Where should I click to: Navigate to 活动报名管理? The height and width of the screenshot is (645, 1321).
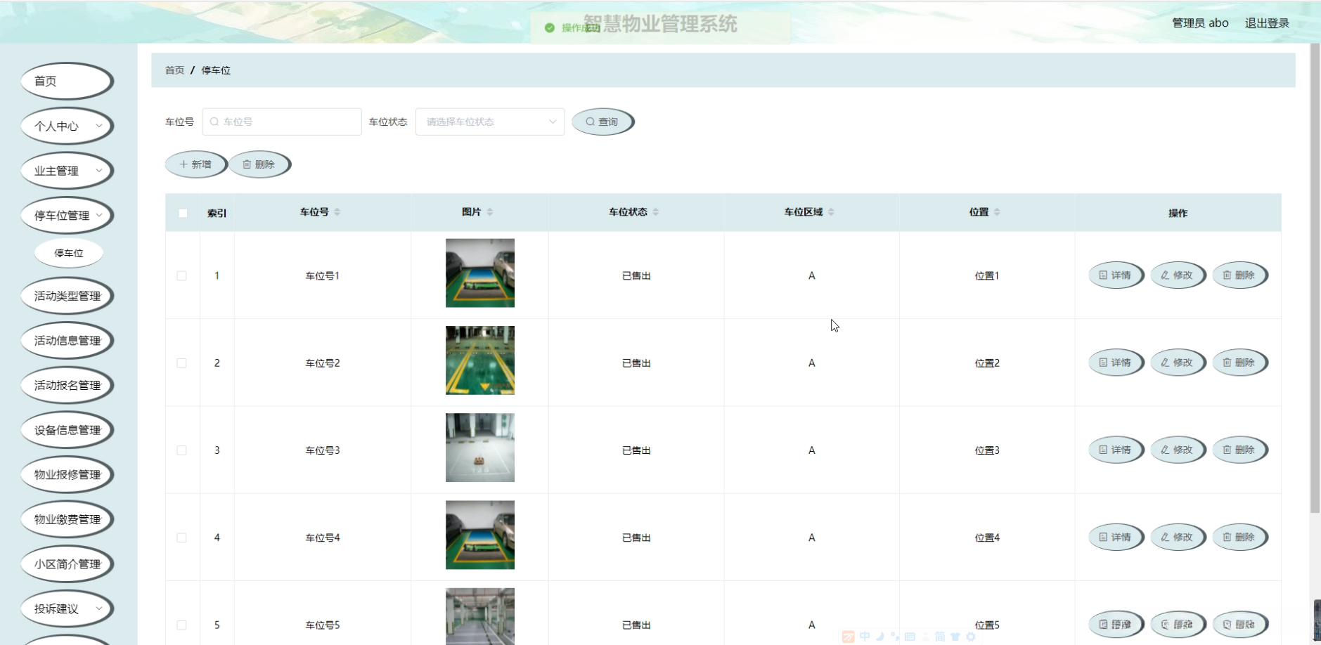coord(67,385)
